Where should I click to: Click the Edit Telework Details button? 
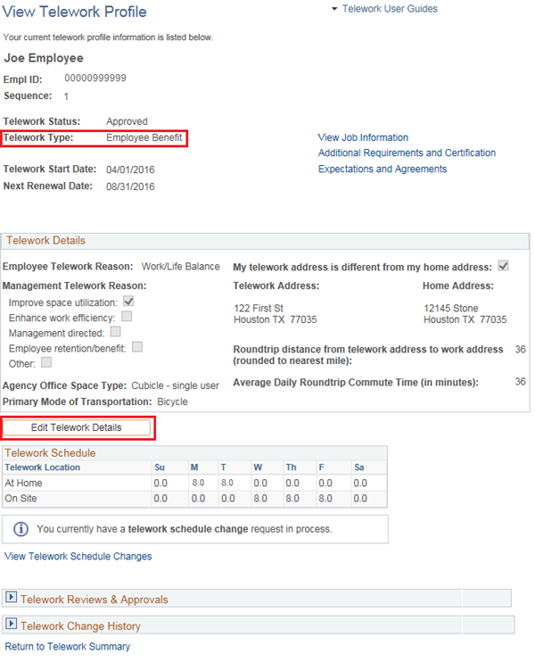click(77, 427)
